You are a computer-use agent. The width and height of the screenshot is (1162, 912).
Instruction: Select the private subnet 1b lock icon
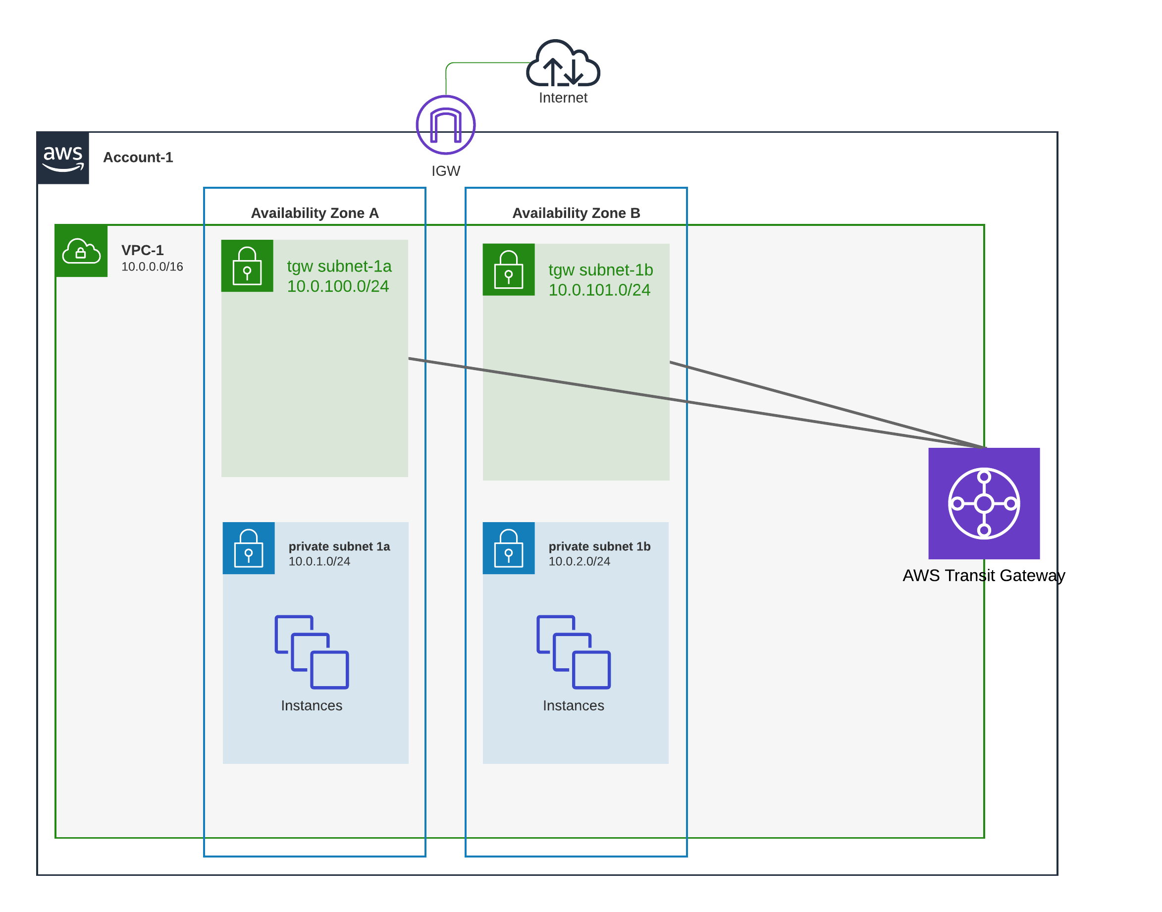[x=509, y=548]
